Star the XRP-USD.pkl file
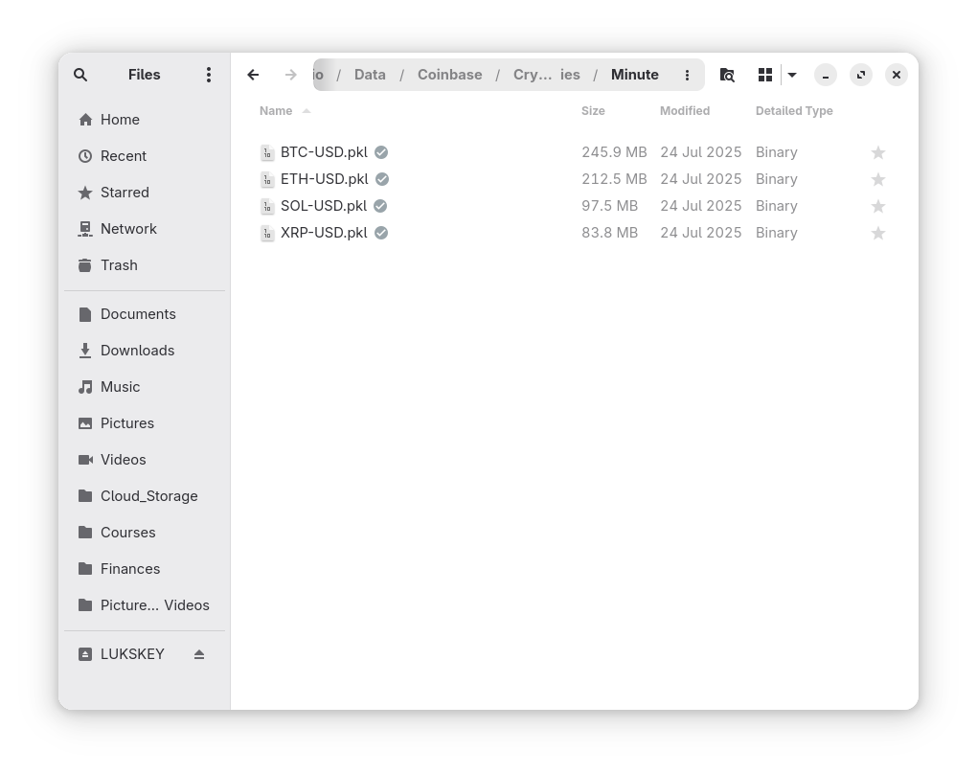Image resolution: width=977 pixels, height=774 pixels. click(877, 233)
